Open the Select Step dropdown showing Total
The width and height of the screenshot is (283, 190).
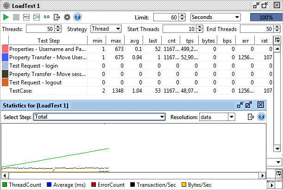(x=99, y=117)
